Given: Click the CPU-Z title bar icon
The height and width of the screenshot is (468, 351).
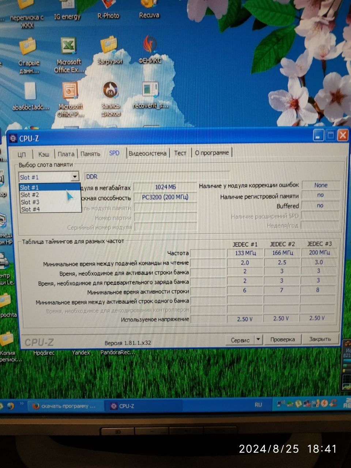Looking at the screenshot, I should (x=13, y=138).
